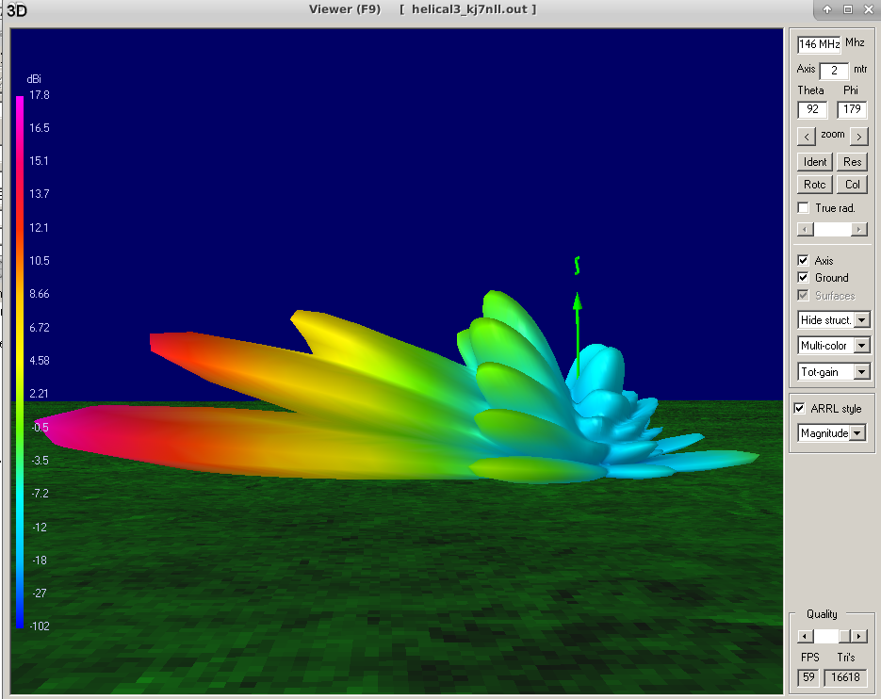881x699 pixels.
Task: Toggle the Ground checkbox
Action: click(x=804, y=278)
